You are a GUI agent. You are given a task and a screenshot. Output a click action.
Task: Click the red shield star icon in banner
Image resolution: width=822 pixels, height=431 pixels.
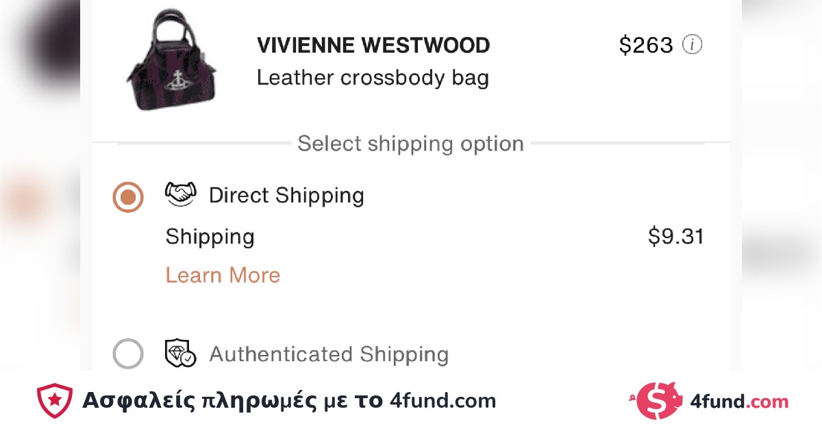point(55,400)
